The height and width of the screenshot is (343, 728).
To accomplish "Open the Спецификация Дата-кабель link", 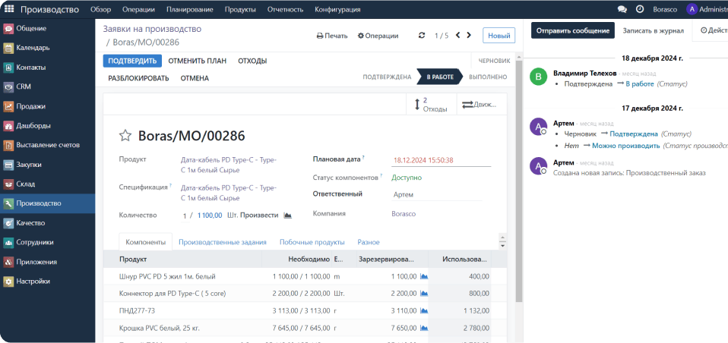I will point(229,193).
